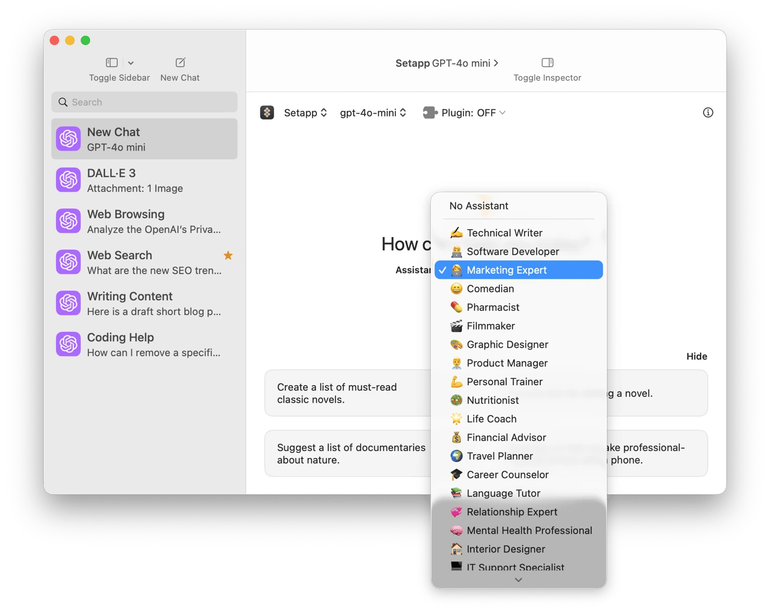770x610 pixels.
Task: Click the Toggle Inspector icon
Action: point(547,63)
